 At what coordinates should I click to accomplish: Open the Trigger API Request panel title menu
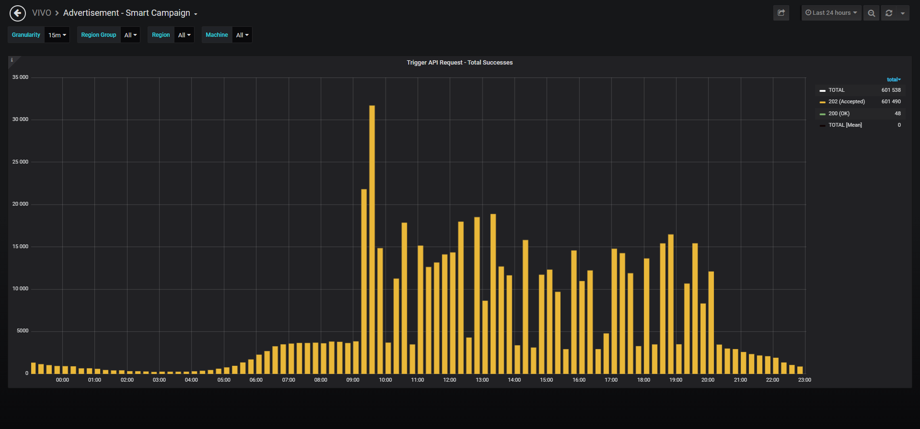460,63
